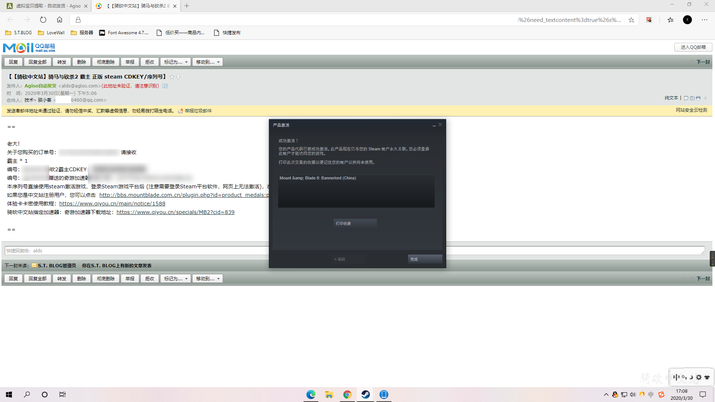
Task: Switch to 纯文本 plain text view
Action: click(671, 98)
